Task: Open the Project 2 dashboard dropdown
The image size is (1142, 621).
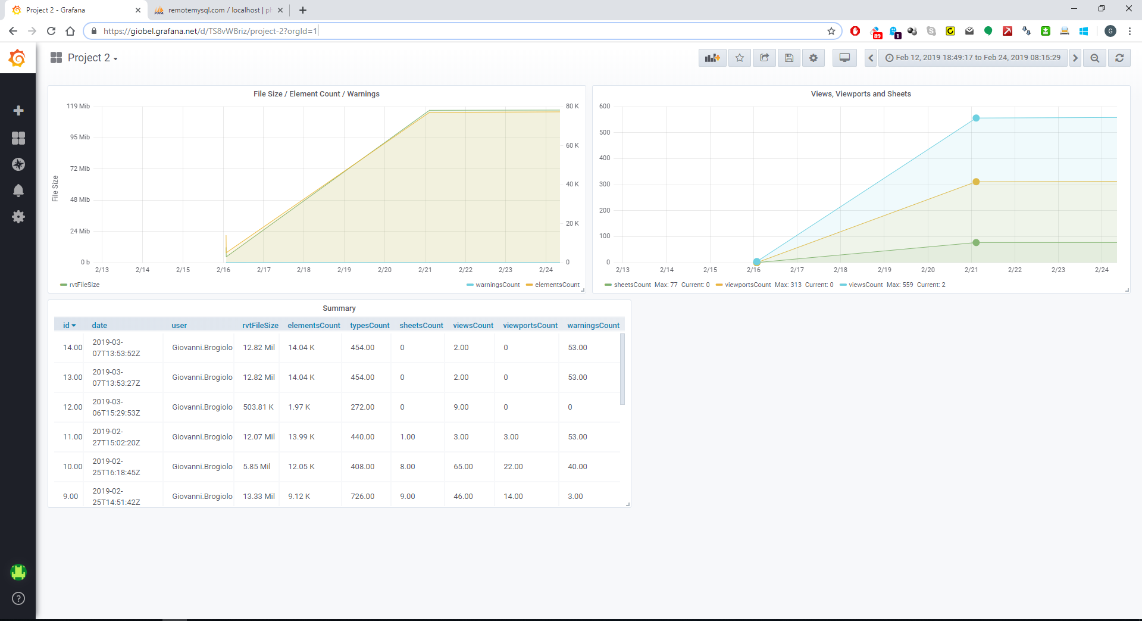Action: (84, 58)
